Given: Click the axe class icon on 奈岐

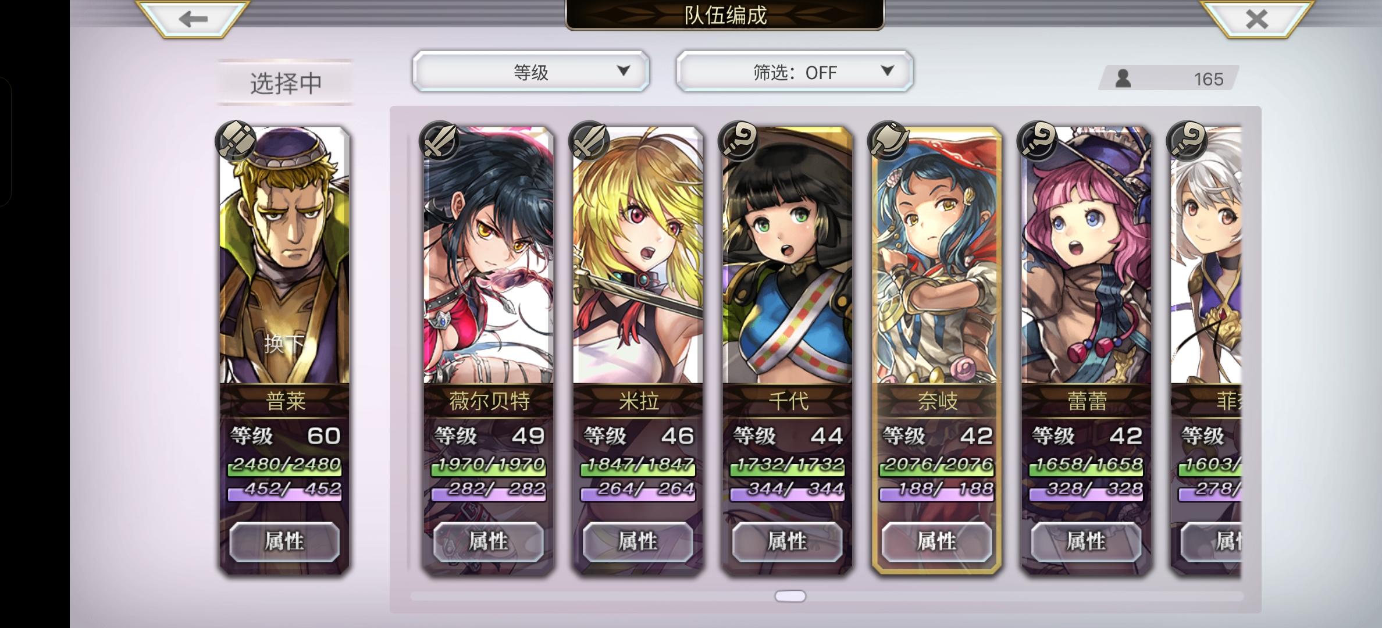Looking at the screenshot, I should click(x=888, y=141).
